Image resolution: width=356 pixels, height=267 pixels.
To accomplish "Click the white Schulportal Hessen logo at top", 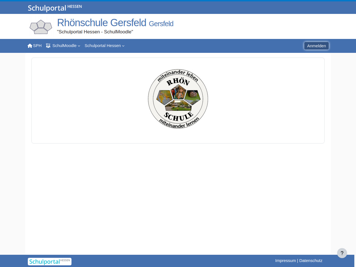I will (x=55, y=8).
